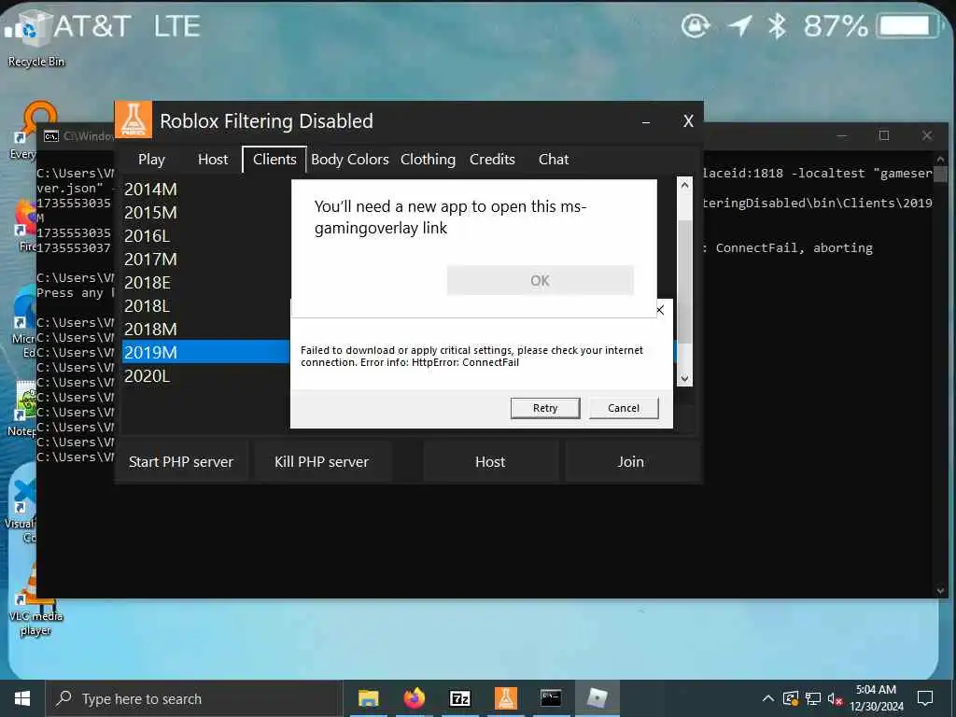This screenshot has width=956, height=717.
Task: Click Cancel in the ConnectFail error dialog
Action: (x=624, y=408)
